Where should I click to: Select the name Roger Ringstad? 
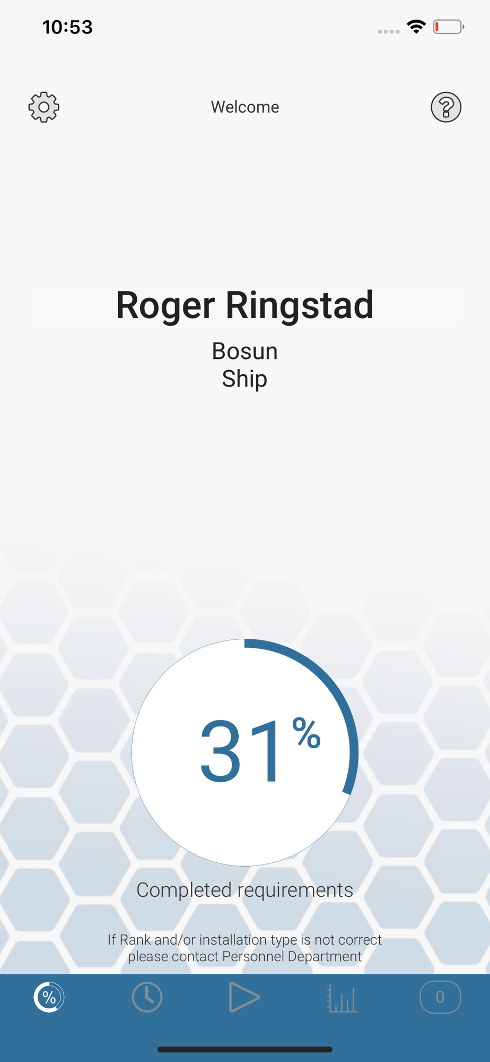coord(245,305)
